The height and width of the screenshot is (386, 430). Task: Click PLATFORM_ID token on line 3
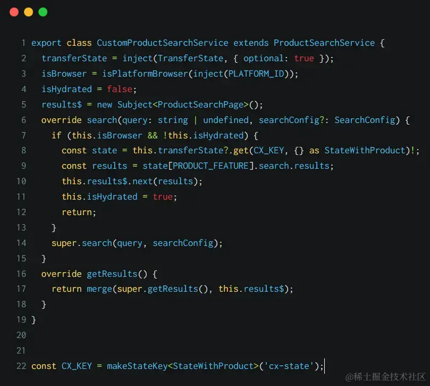click(256, 73)
